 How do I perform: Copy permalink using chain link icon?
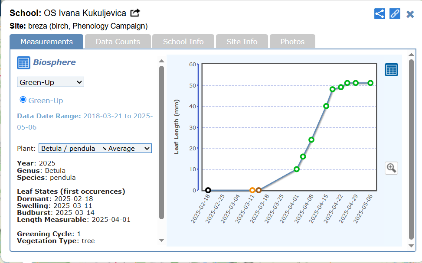395,13
